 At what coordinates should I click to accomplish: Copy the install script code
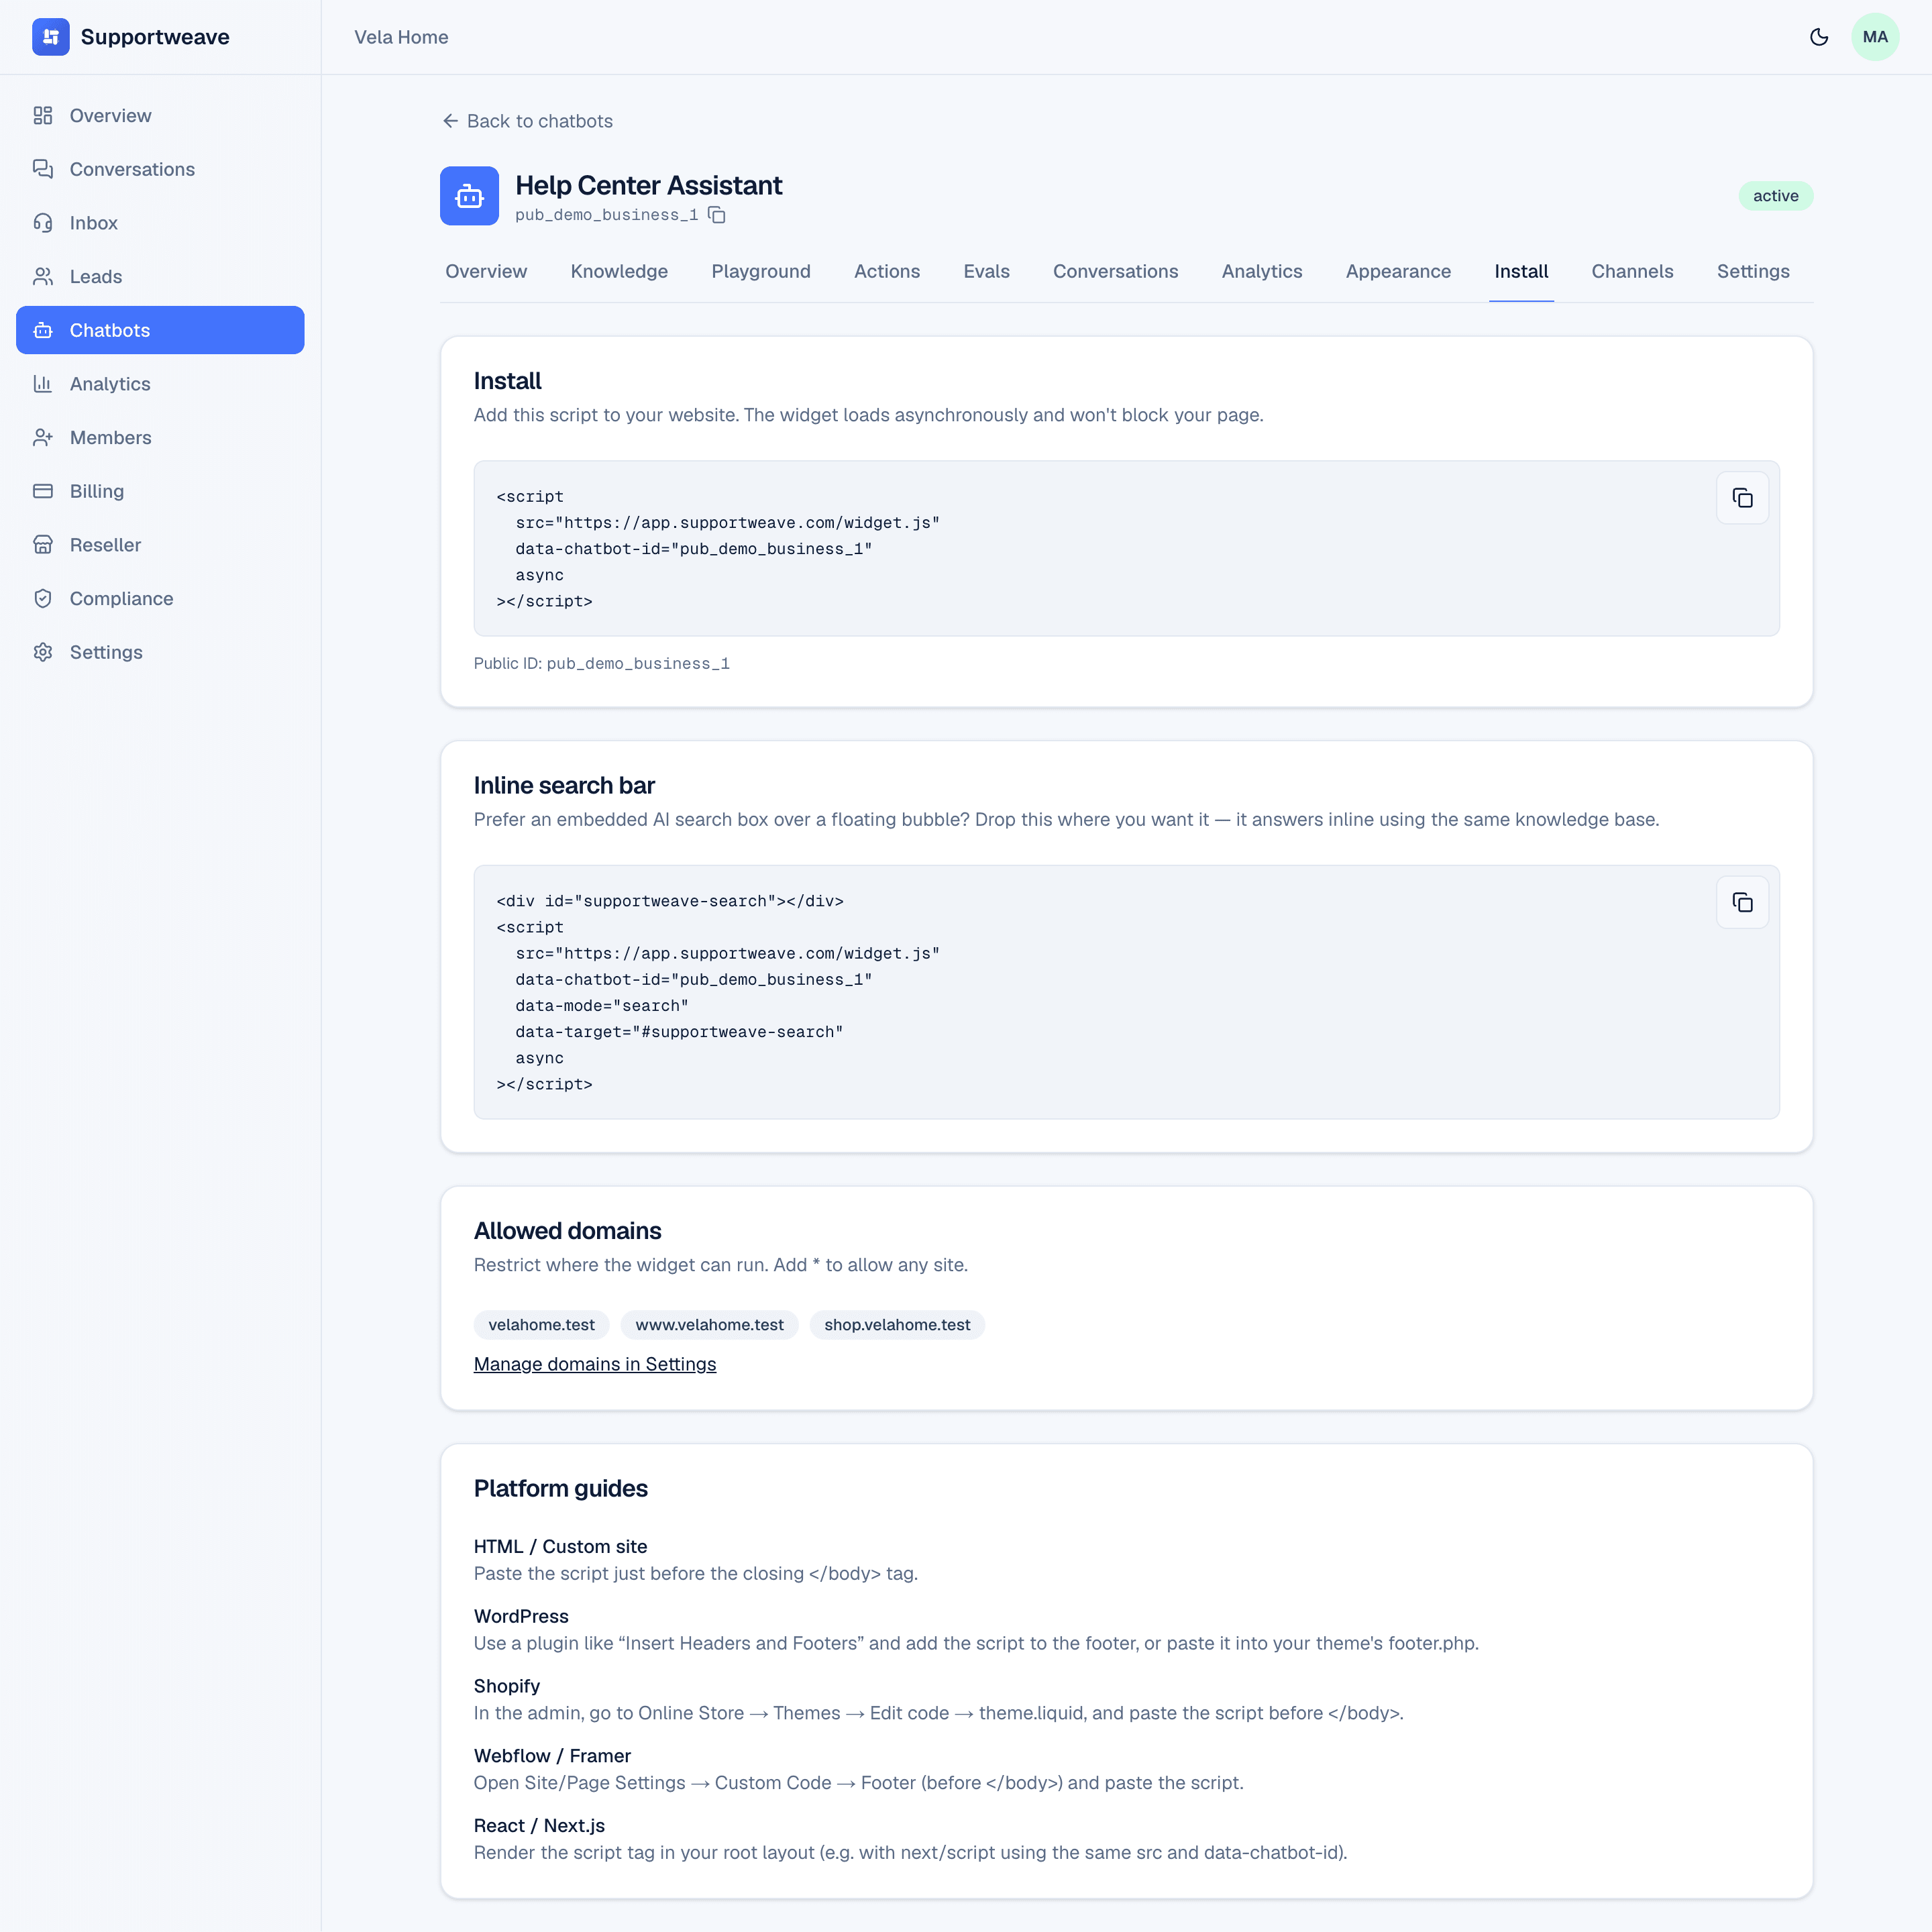pos(1742,498)
